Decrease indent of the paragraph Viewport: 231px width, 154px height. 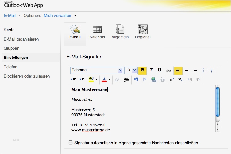(73, 80)
